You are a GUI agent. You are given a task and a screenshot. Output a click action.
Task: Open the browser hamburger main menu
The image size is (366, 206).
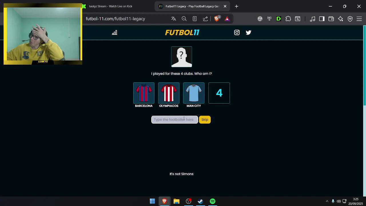[x=359, y=19]
